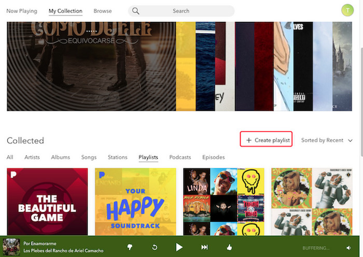Click the yellow tree album cover
Screen dimensions: 363x257
click(186, 66)
